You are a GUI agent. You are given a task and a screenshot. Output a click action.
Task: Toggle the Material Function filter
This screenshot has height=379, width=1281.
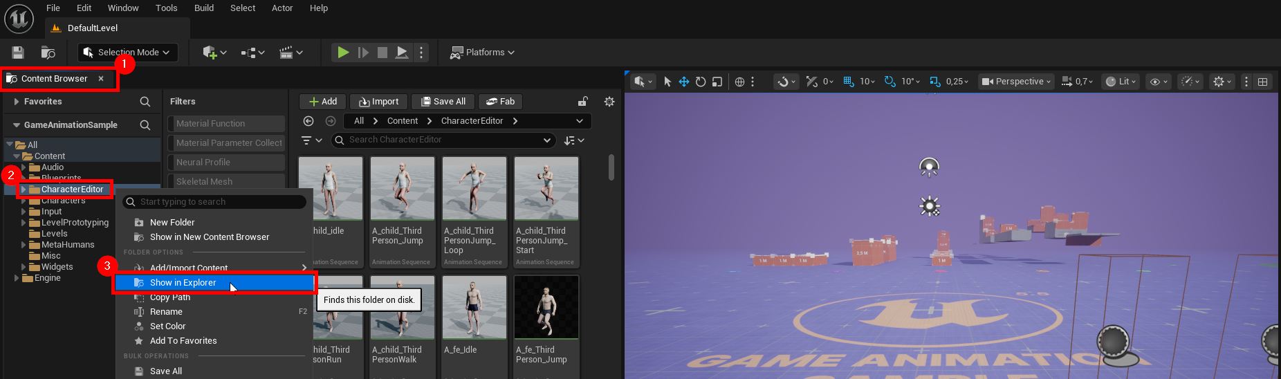[x=226, y=124]
